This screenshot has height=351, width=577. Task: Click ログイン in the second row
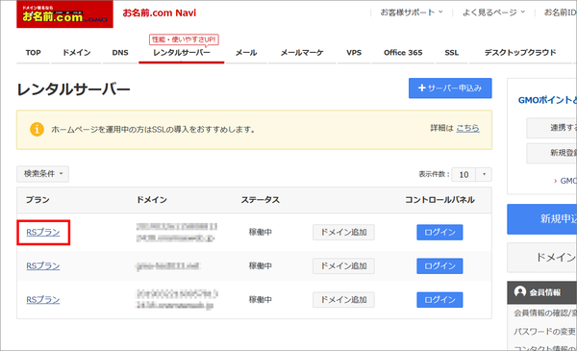[x=439, y=266]
